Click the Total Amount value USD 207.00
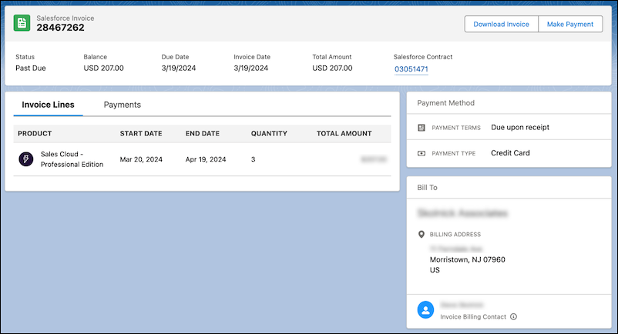618x334 pixels. click(x=332, y=68)
